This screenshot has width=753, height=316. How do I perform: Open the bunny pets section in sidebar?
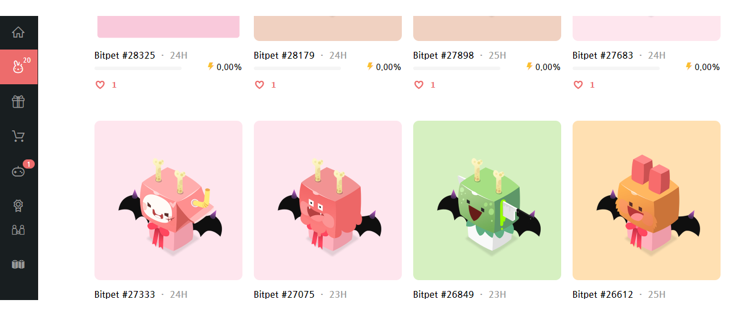coord(18,67)
